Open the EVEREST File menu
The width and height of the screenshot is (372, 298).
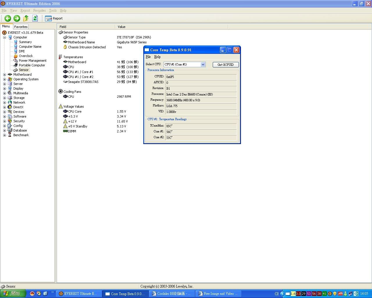click(4, 10)
